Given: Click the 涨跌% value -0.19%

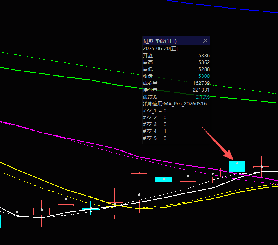Looking at the screenshot, I should 201,97.
